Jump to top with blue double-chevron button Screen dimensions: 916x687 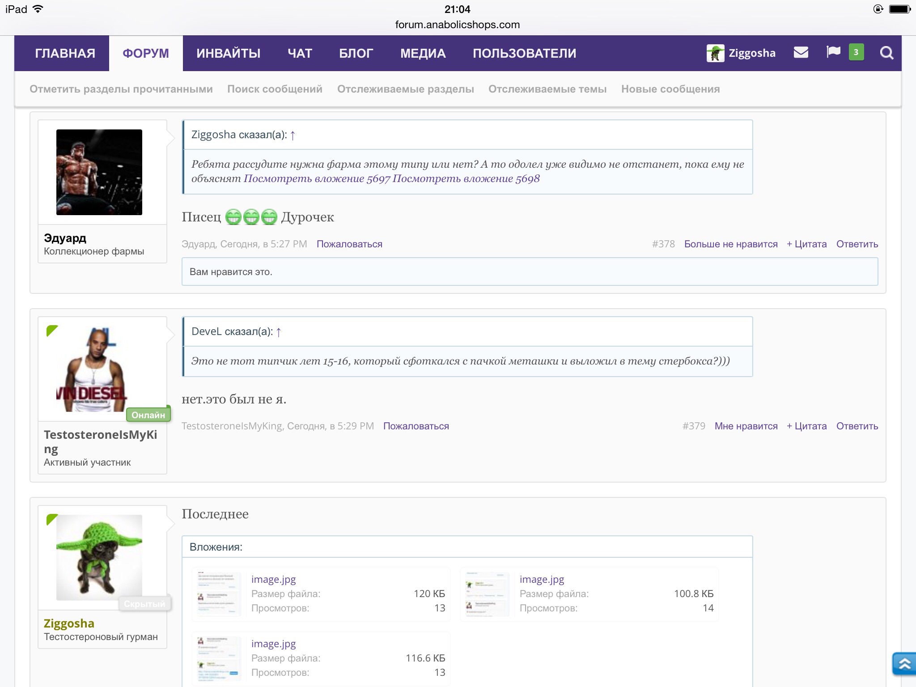904,664
